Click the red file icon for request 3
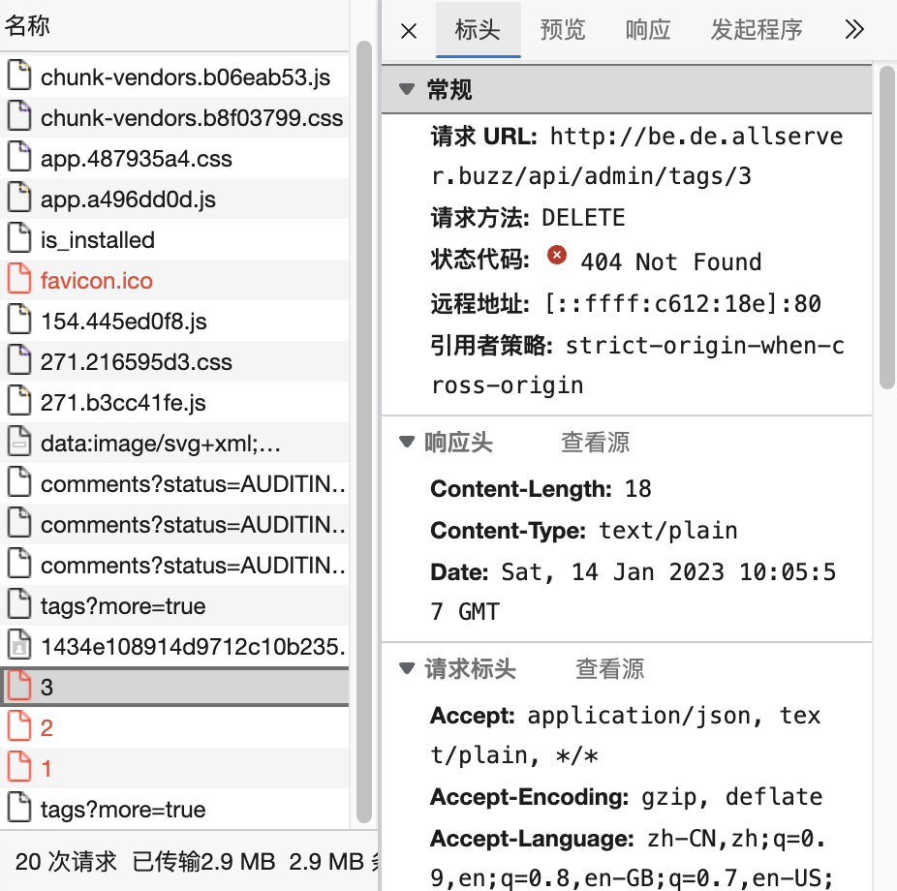The height and width of the screenshot is (891, 897). [x=19, y=687]
